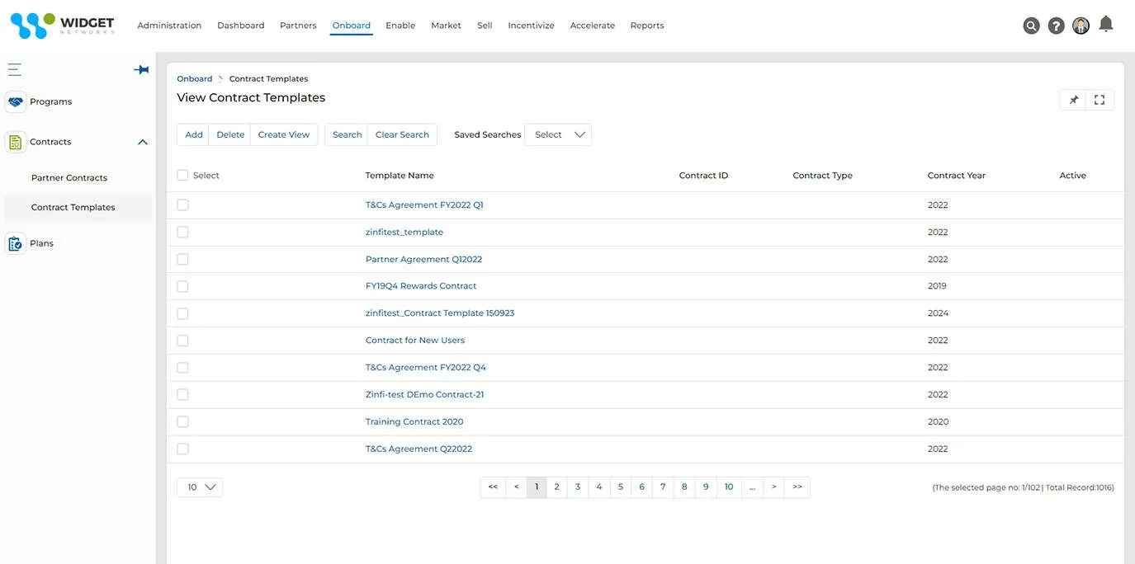Check the T&Cs Agreement FY2022 Q4 row
The image size is (1135, 564).
coord(182,367)
